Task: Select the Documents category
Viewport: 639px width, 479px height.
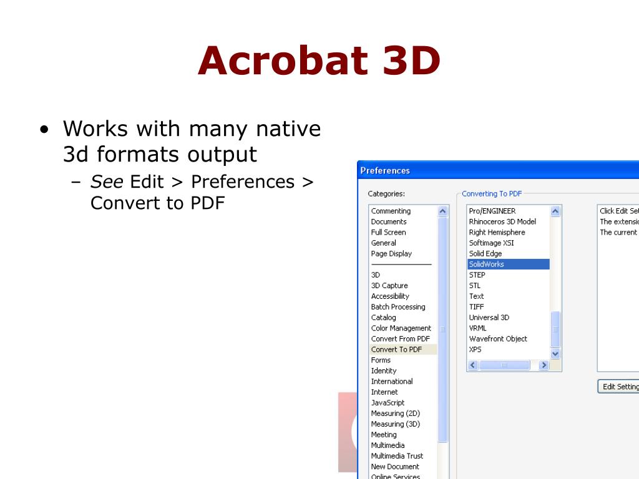Action: pyautogui.click(x=389, y=221)
